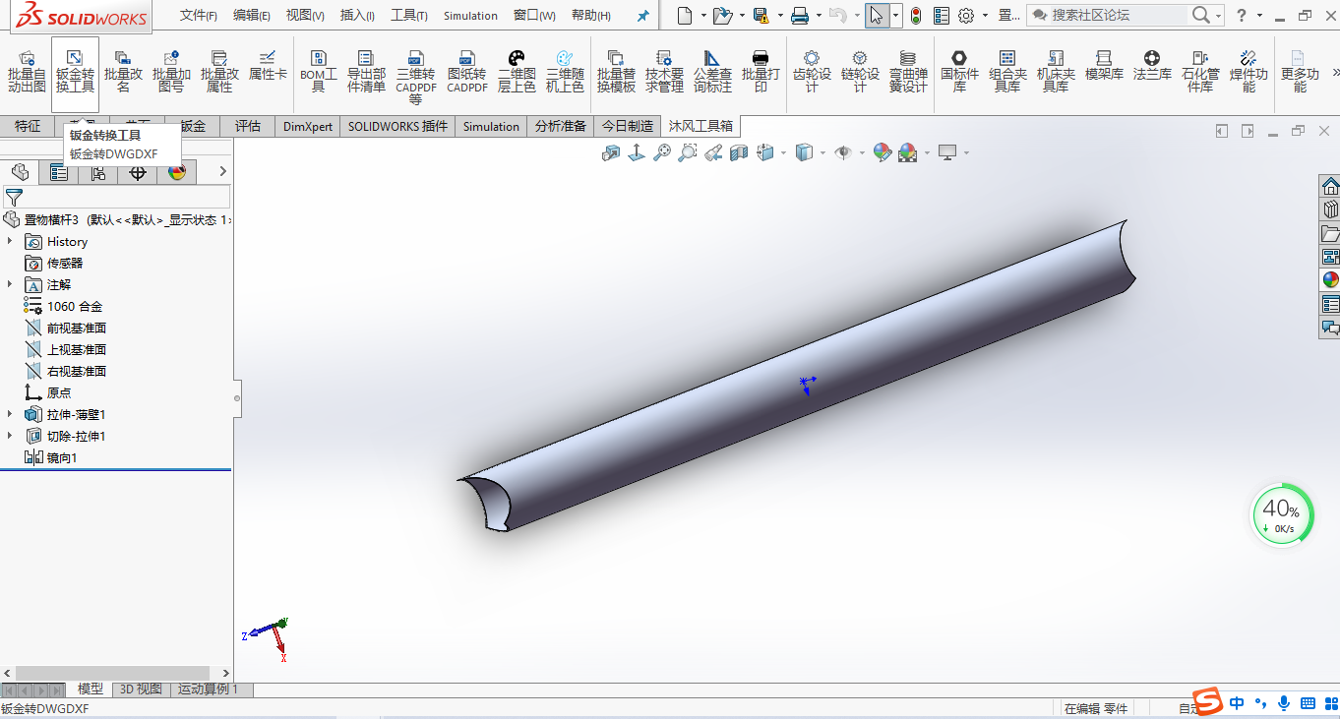Expand the 注解 annotations node

(10, 284)
